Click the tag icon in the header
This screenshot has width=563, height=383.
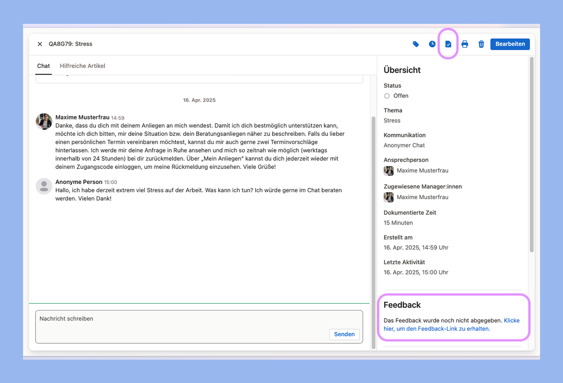[x=416, y=44]
